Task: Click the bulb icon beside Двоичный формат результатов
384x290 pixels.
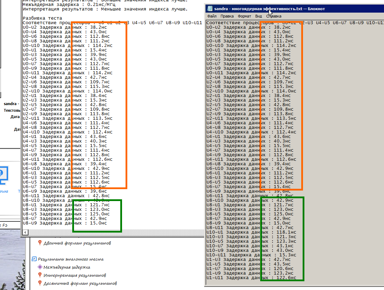Action: (x=40, y=243)
